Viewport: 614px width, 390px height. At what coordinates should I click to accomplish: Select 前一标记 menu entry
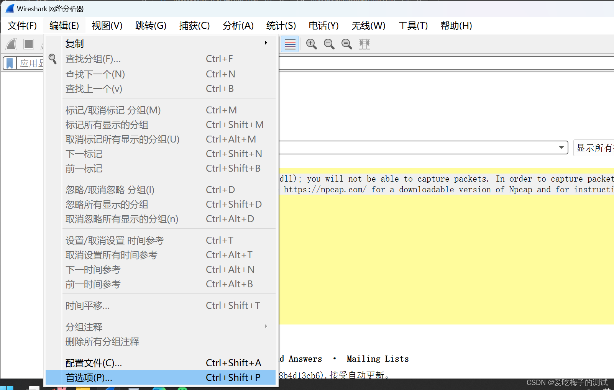[161, 168]
